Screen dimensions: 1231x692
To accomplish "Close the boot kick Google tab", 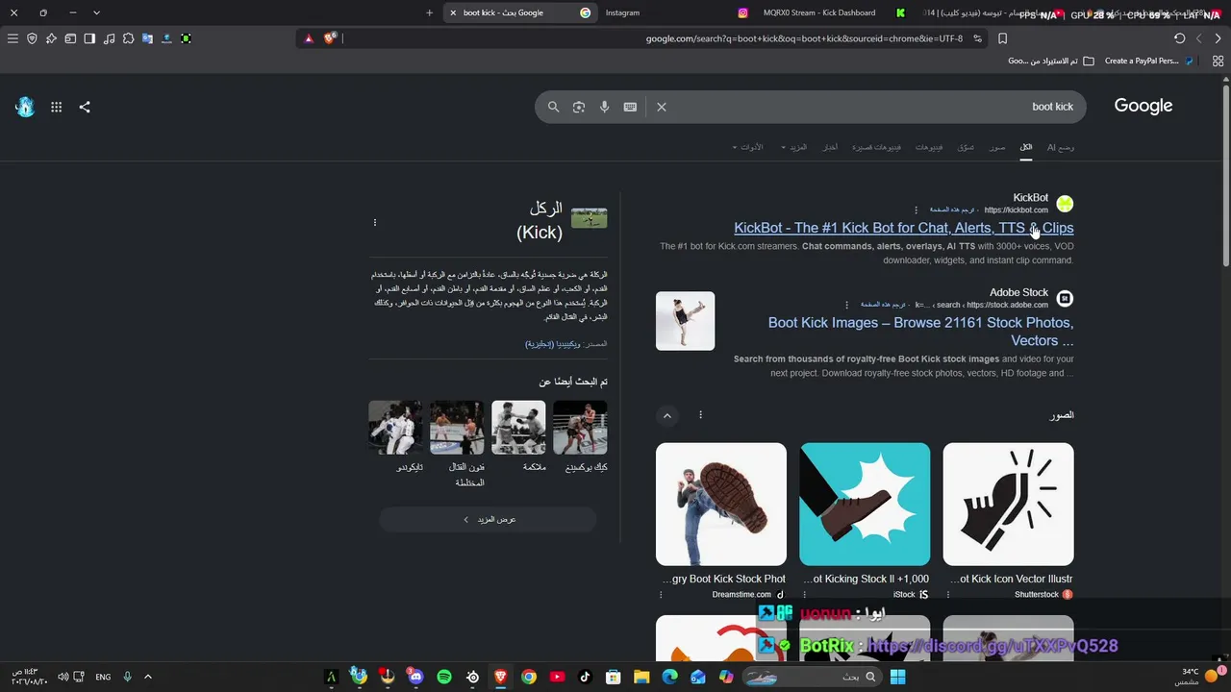I will coord(453,12).
